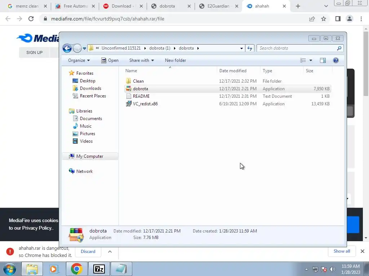Screen dimensions: 369x276
Task: Open the Organize menu
Action: [x=79, y=60]
